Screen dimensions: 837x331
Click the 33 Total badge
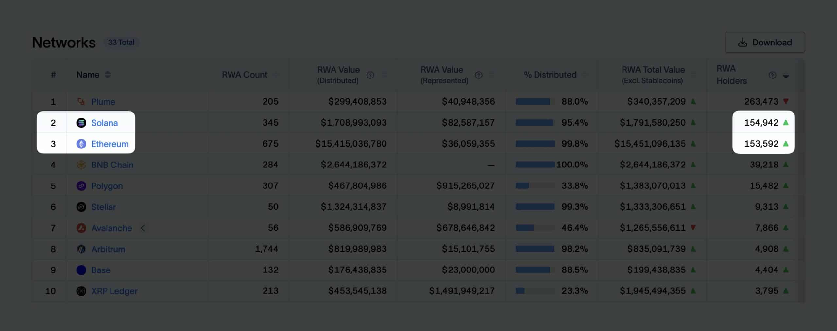point(121,42)
